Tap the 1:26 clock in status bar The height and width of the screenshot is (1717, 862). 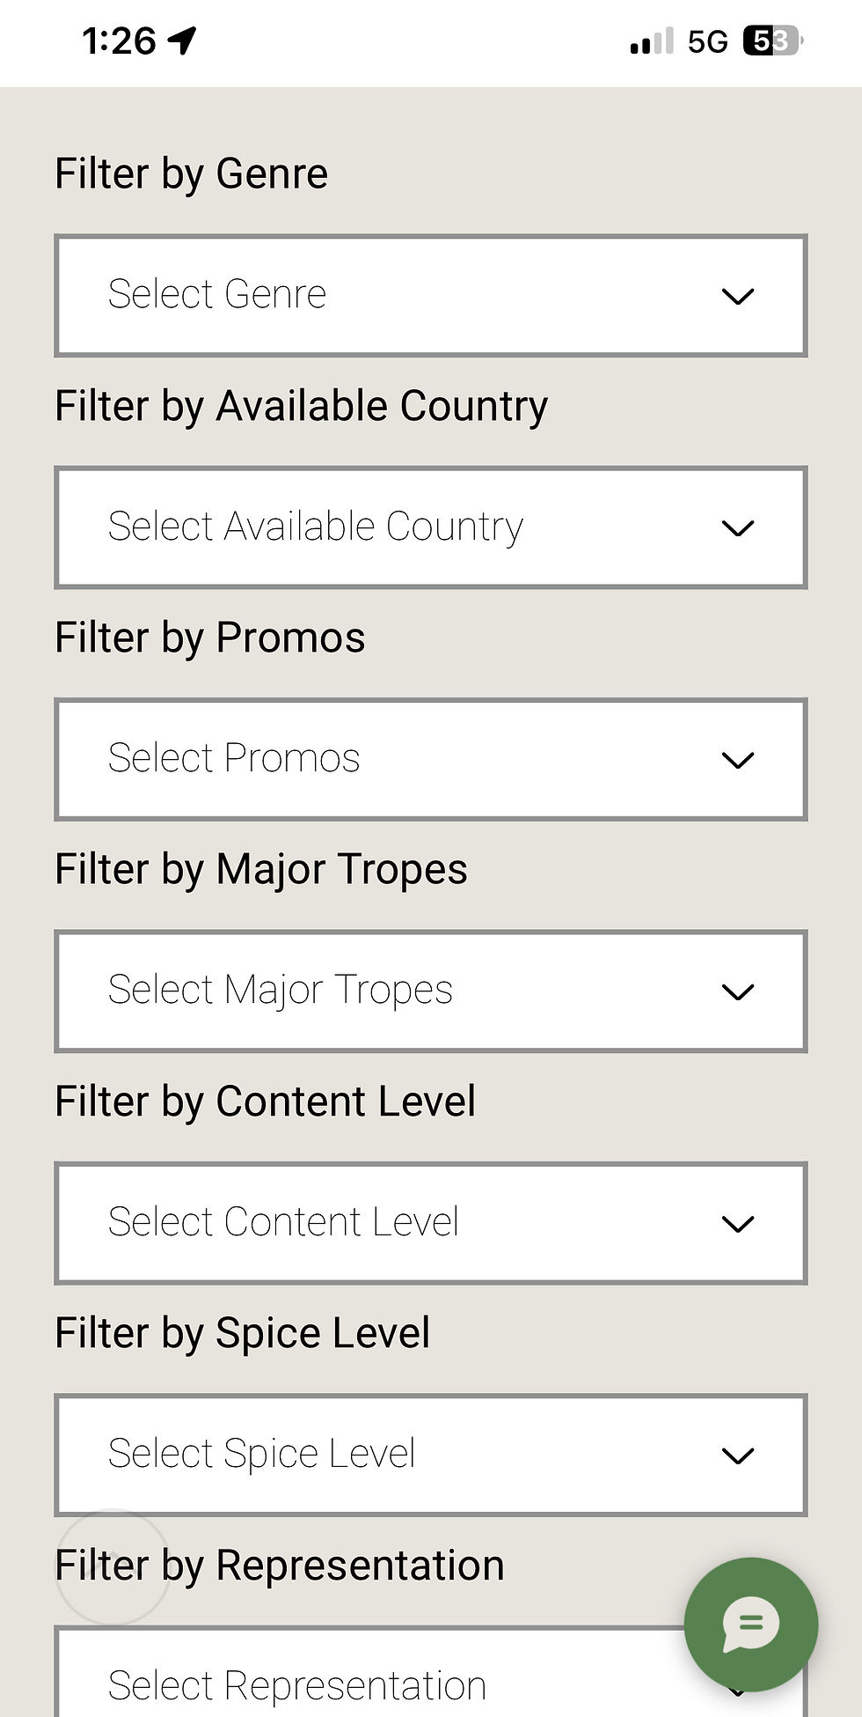coord(119,41)
